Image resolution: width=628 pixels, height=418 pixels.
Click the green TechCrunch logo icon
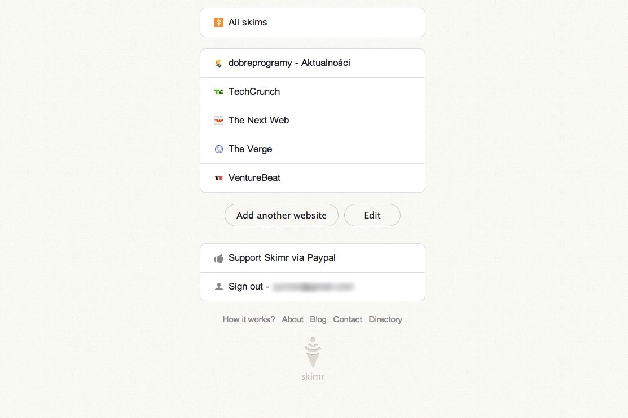[x=219, y=92]
